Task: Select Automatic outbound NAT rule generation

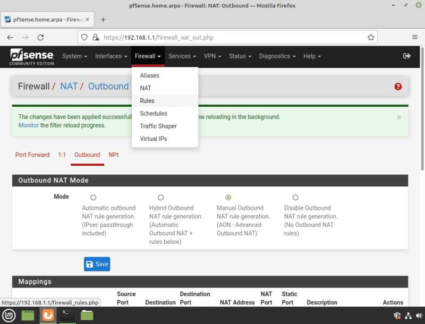Action: tap(93, 198)
